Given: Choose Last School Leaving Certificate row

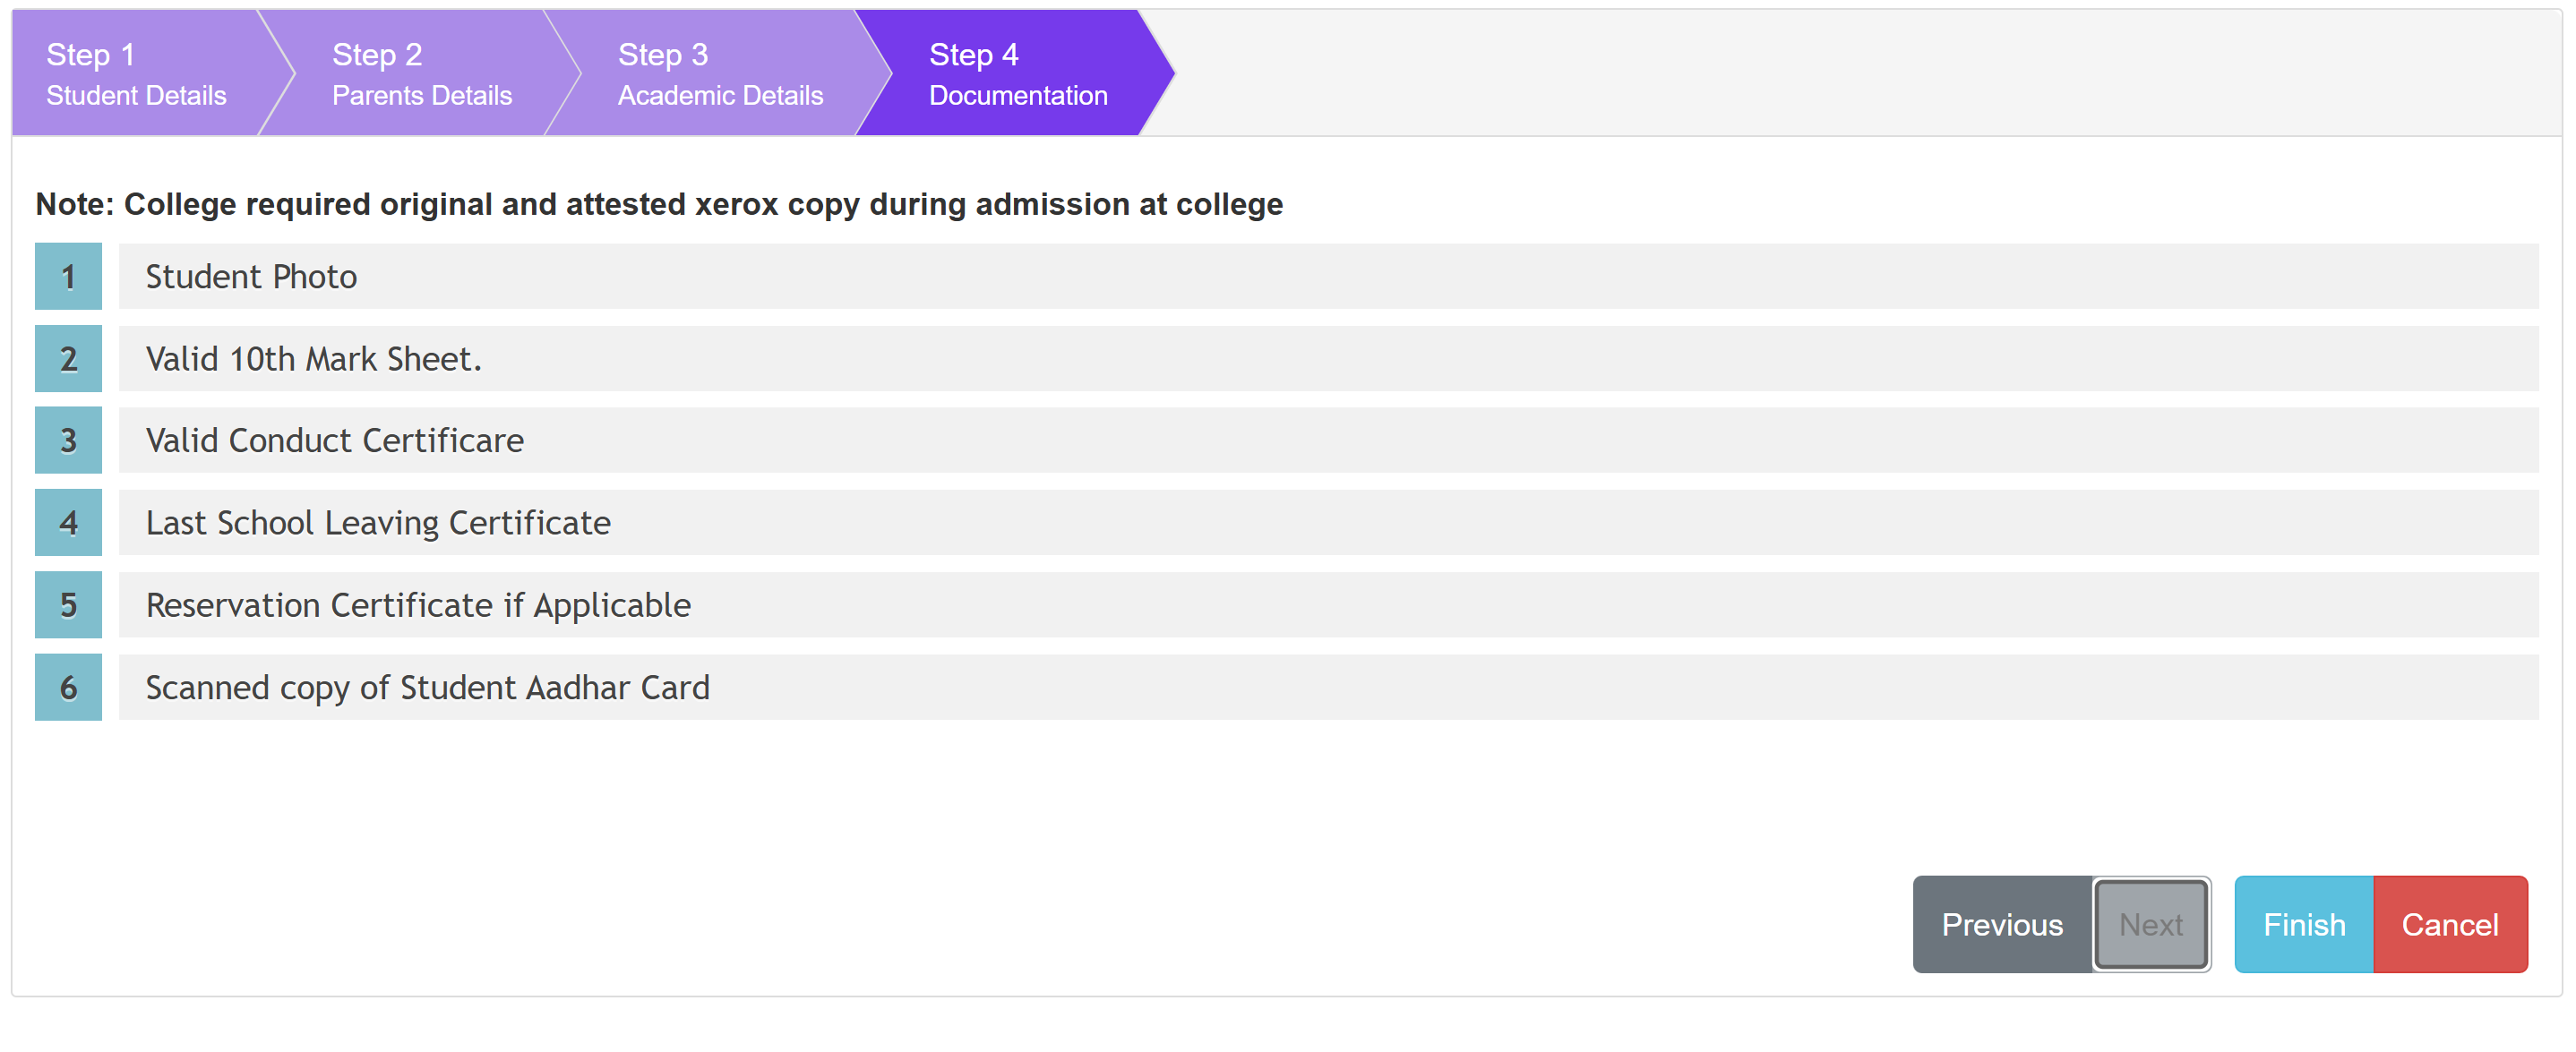Looking at the screenshot, I should click(x=1327, y=523).
